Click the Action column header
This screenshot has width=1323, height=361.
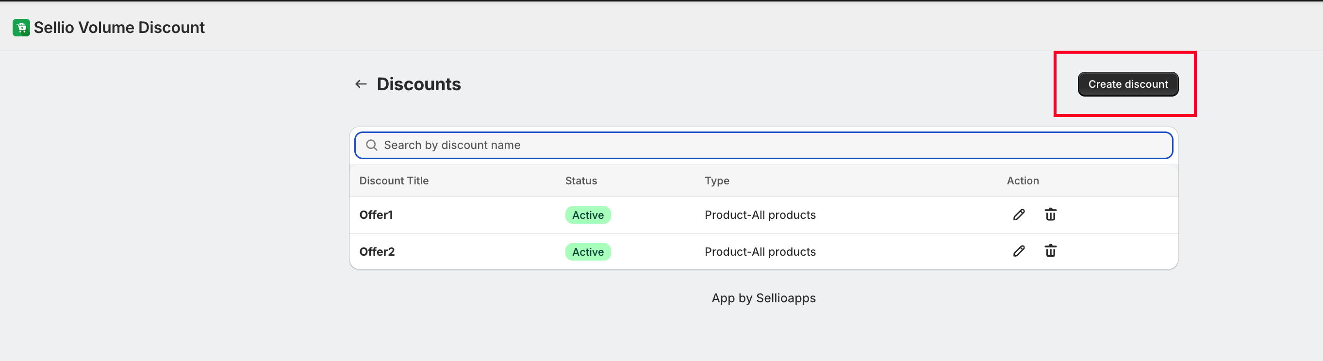click(x=1022, y=181)
